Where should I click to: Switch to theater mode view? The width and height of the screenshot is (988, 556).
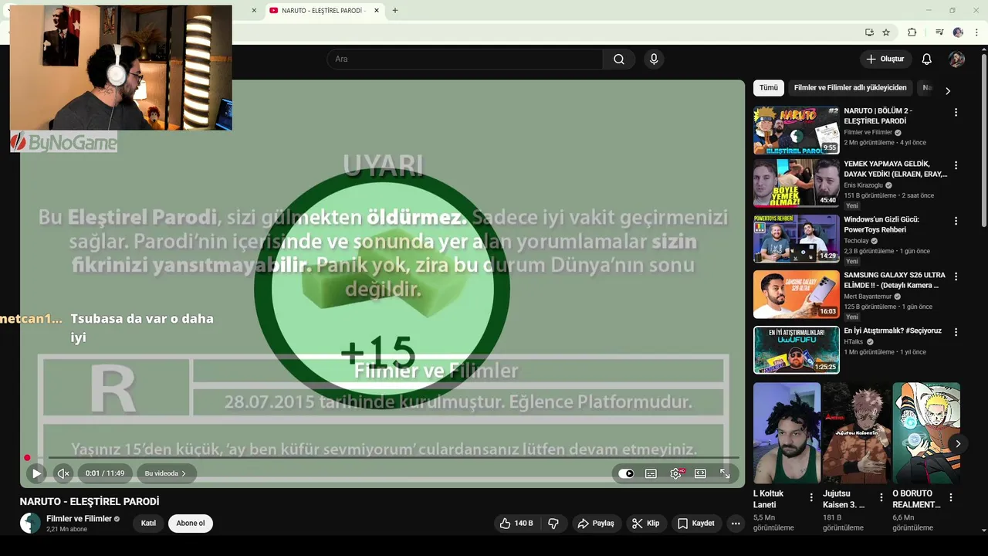[700, 473]
